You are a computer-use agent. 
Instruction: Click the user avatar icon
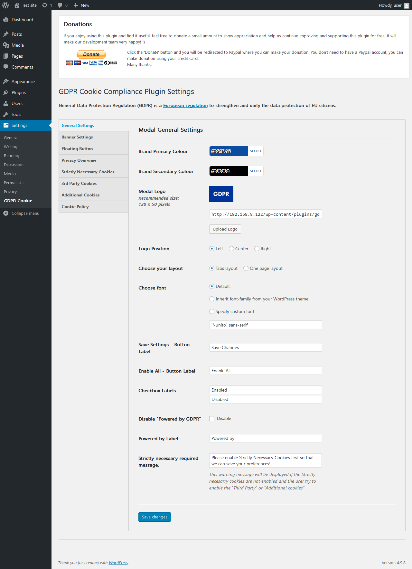click(407, 5)
